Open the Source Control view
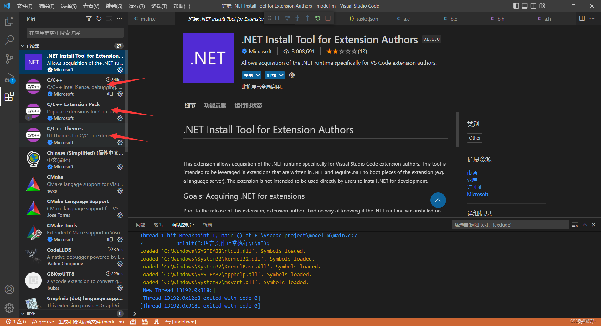This screenshot has width=601, height=326. [x=9, y=59]
